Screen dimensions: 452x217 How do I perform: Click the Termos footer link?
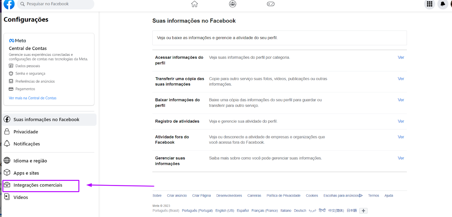(374, 195)
